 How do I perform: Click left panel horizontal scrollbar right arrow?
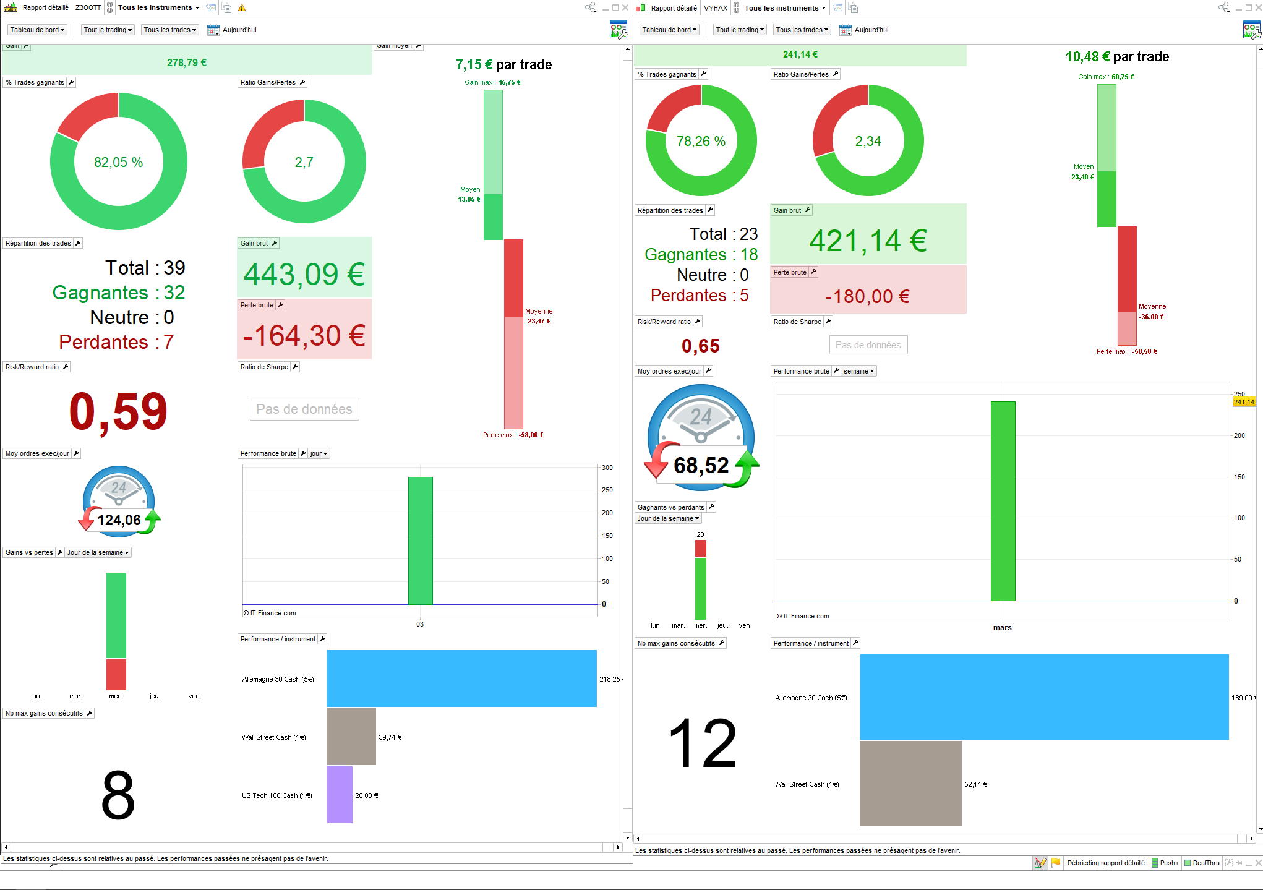617,847
